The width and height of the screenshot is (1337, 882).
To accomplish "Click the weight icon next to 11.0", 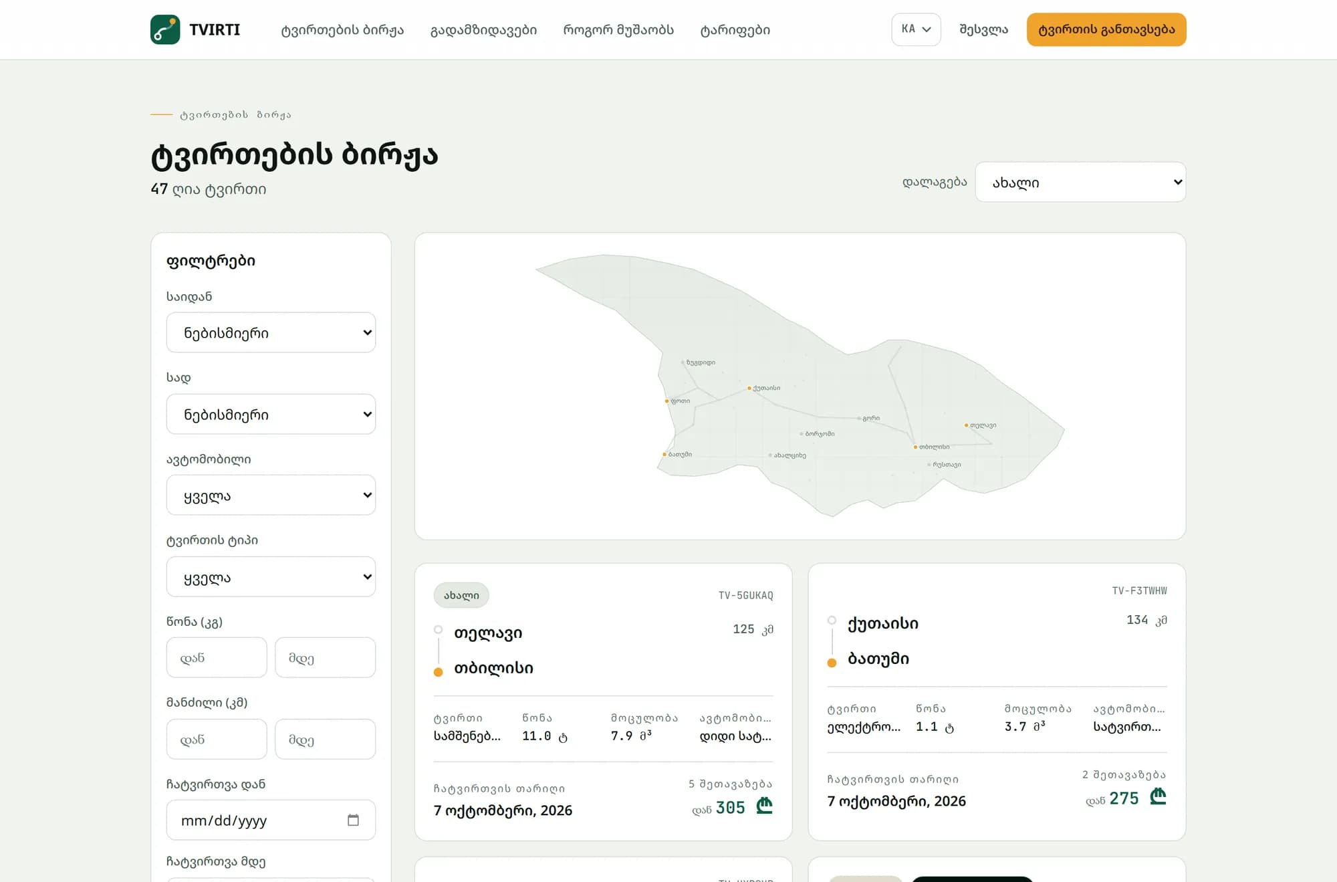I will point(563,737).
